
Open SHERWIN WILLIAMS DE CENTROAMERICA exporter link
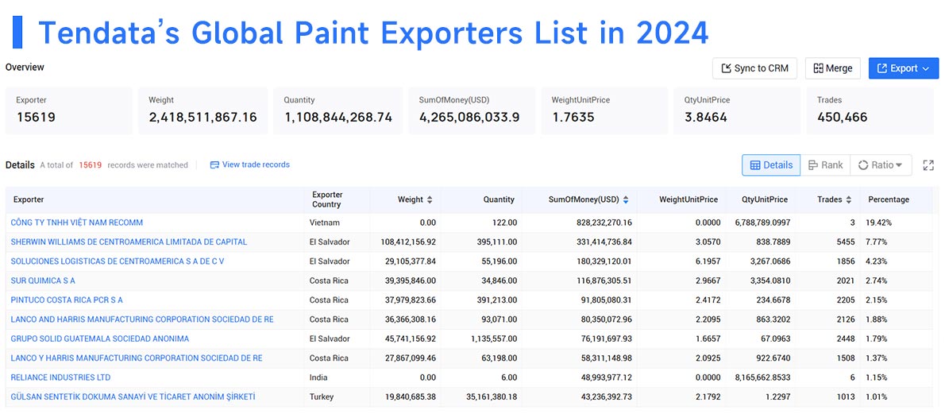pyautogui.click(x=129, y=242)
